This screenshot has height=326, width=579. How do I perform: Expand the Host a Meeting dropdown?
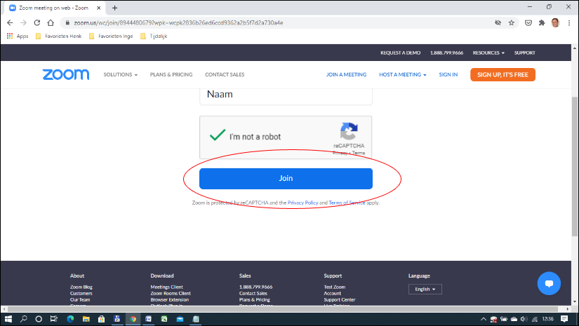402,74
